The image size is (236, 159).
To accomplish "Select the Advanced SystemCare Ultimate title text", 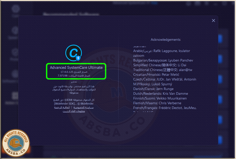I will (76, 67).
